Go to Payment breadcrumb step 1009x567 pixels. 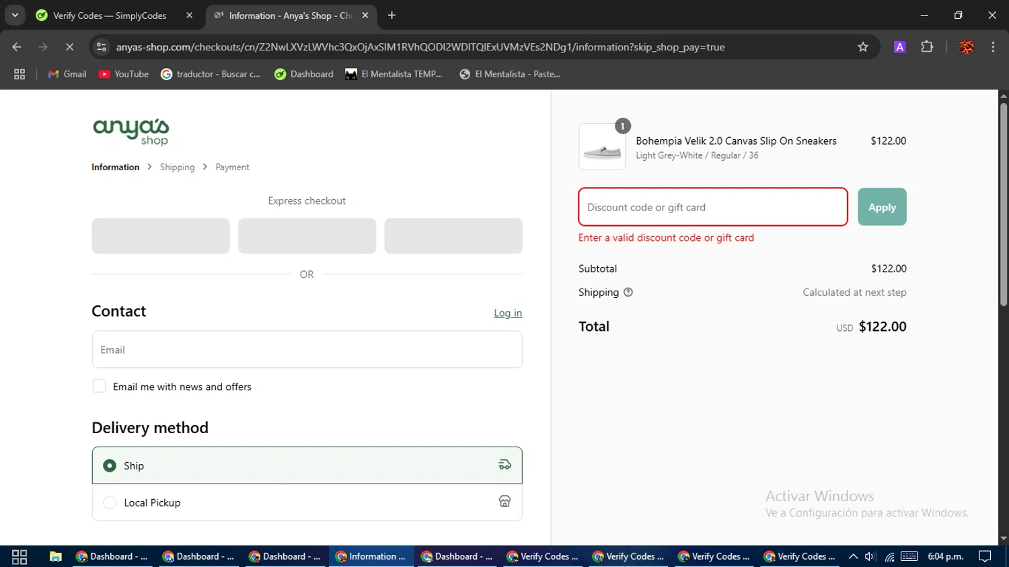pyautogui.click(x=232, y=167)
